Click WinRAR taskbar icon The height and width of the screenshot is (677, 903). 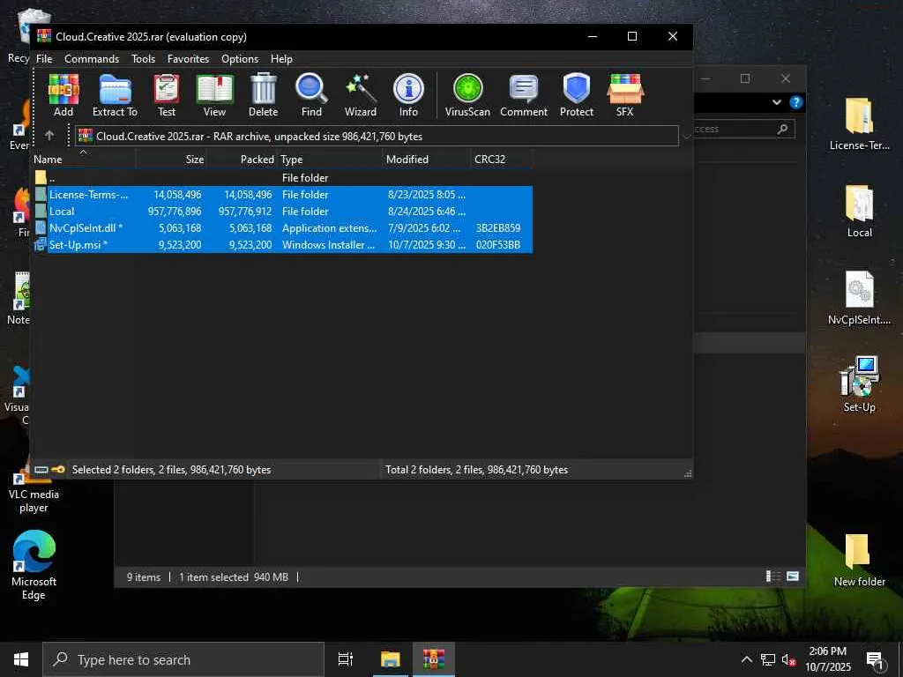point(434,659)
